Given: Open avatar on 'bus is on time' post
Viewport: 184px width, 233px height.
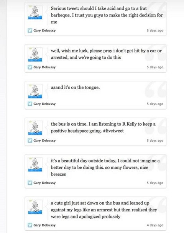Looking at the screenshot, I should 35,128.
